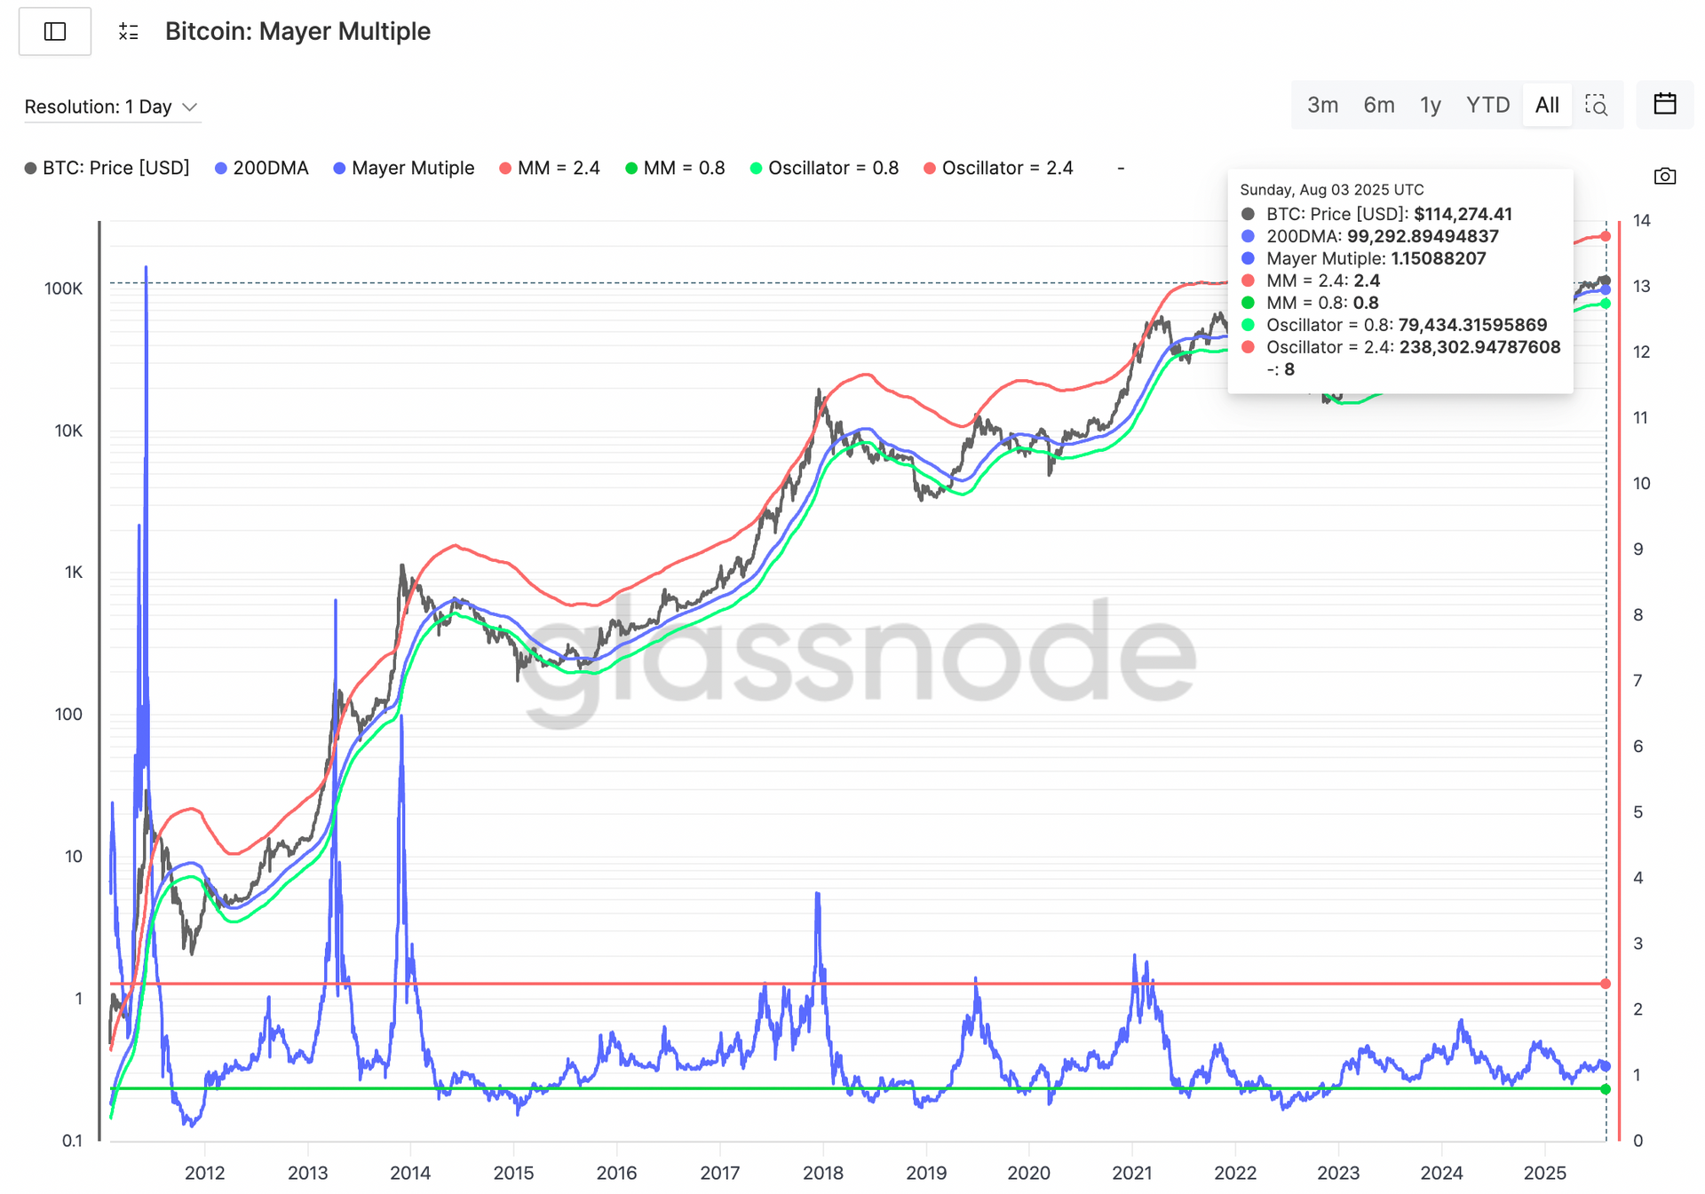Toggle Oscillator = 0.8 legend series
Viewport: 1705px width, 1194px height.
coord(824,168)
